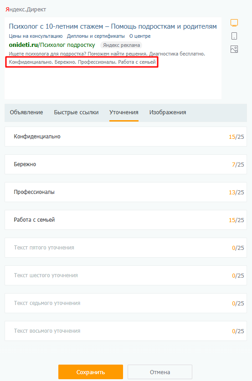252x381 pixels.
Task: Select the image preview icon
Action: click(234, 49)
